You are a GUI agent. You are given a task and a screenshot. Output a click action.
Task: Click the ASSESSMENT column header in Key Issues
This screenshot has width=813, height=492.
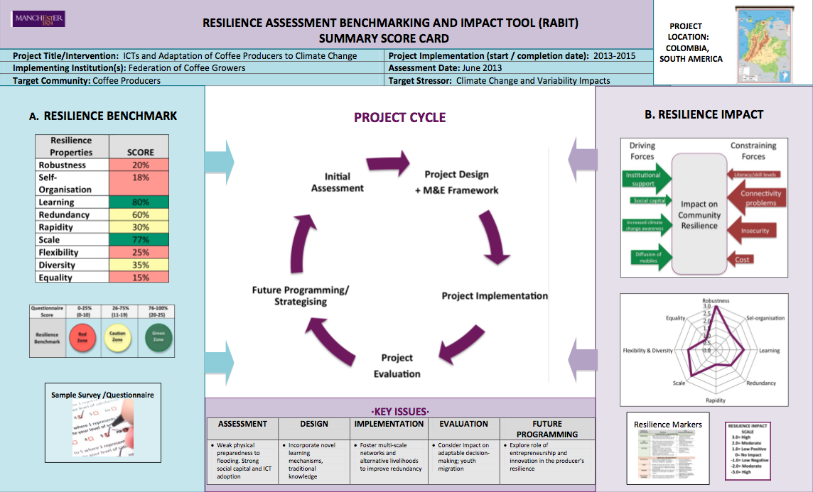coord(242,424)
